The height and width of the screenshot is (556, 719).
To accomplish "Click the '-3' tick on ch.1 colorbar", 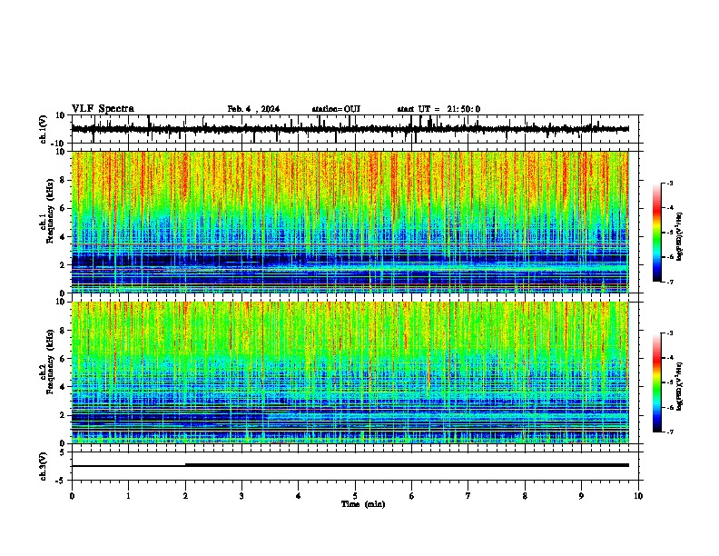I will point(670,183).
